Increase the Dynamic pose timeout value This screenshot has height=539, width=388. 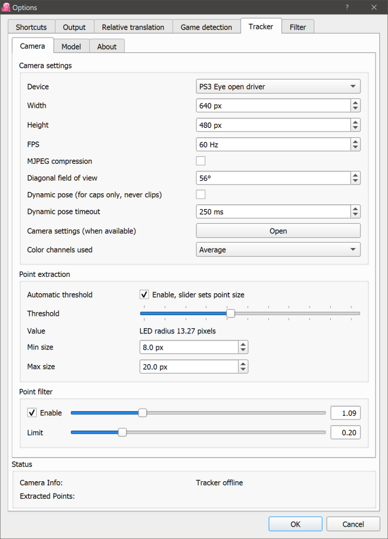pos(356,209)
